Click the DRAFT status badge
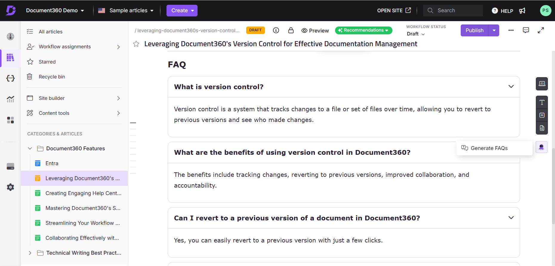Screen dimensions: 555x266 click(x=255, y=30)
